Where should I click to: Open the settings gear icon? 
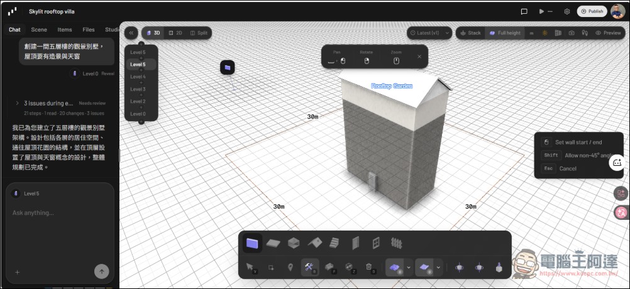tap(567, 11)
